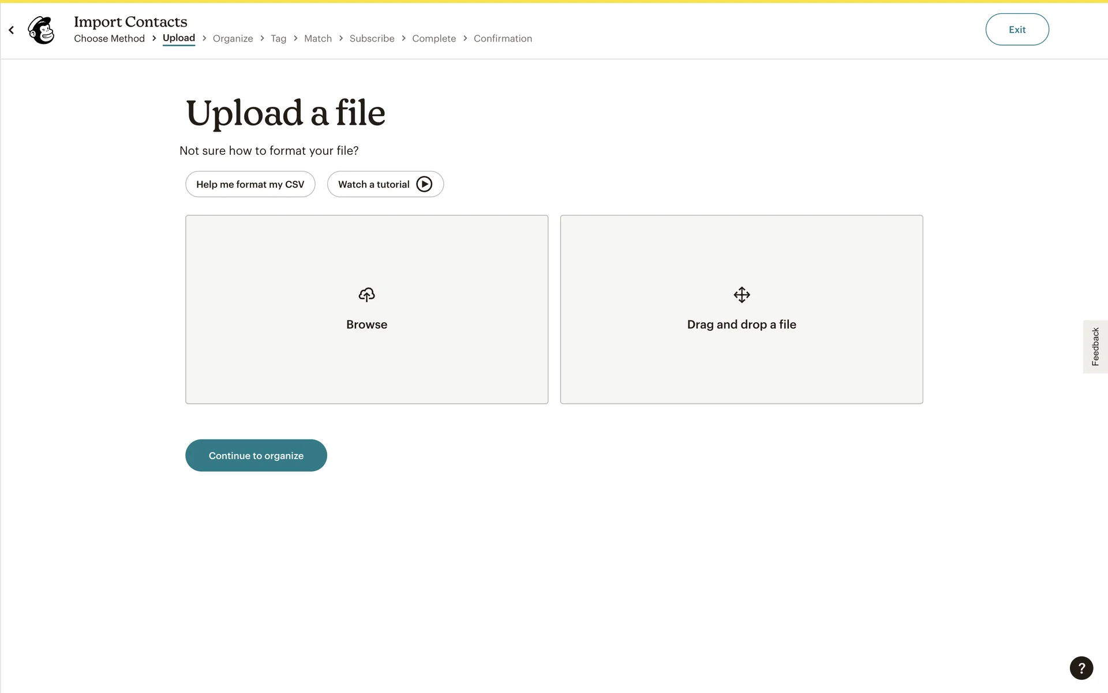Select the Complete step breadcrumb

click(434, 39)
